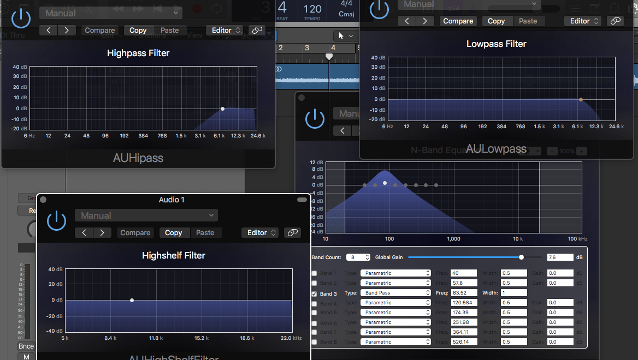The image size is (638, 360).
Task: Open the Manual preset menu of Highshelf Filter
Action: coord(146,215)
